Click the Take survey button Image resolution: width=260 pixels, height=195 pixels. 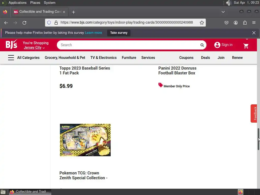[119, 33]
